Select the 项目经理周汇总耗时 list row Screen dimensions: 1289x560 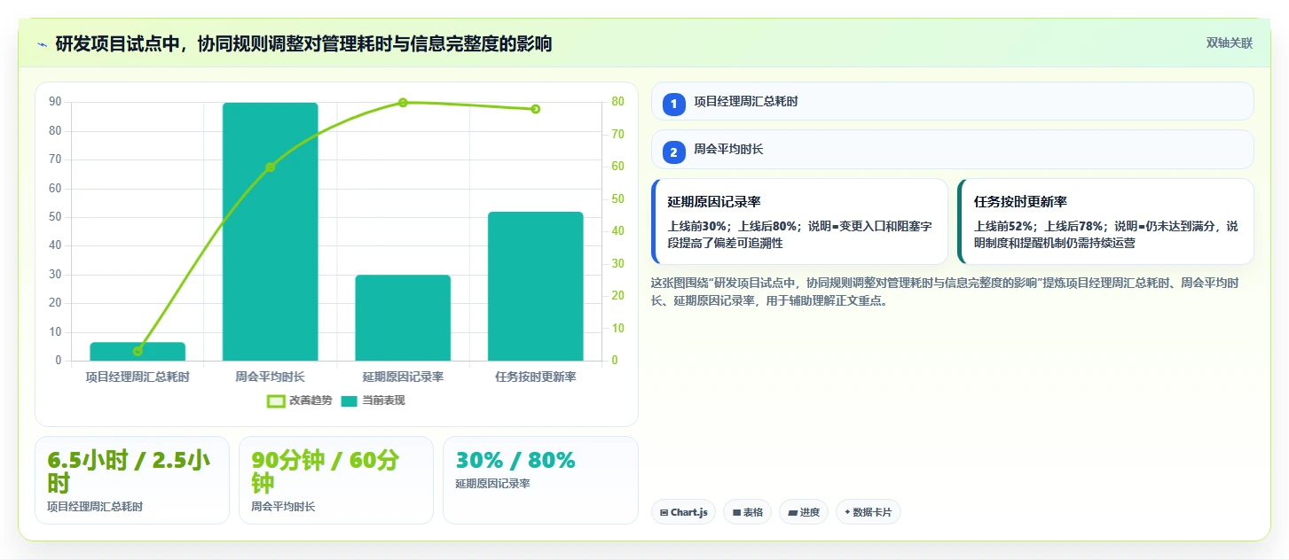953,101
